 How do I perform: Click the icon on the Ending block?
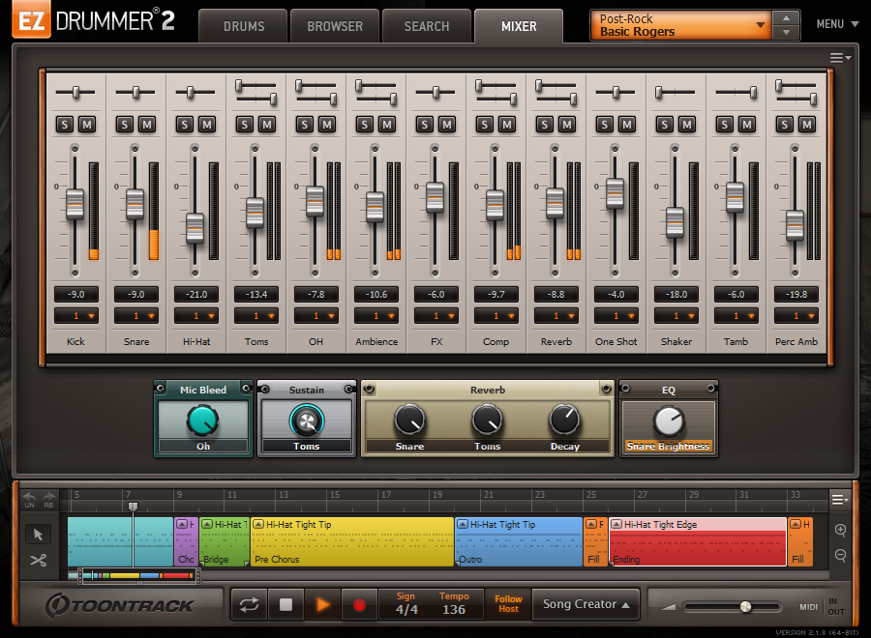point(616,524)
